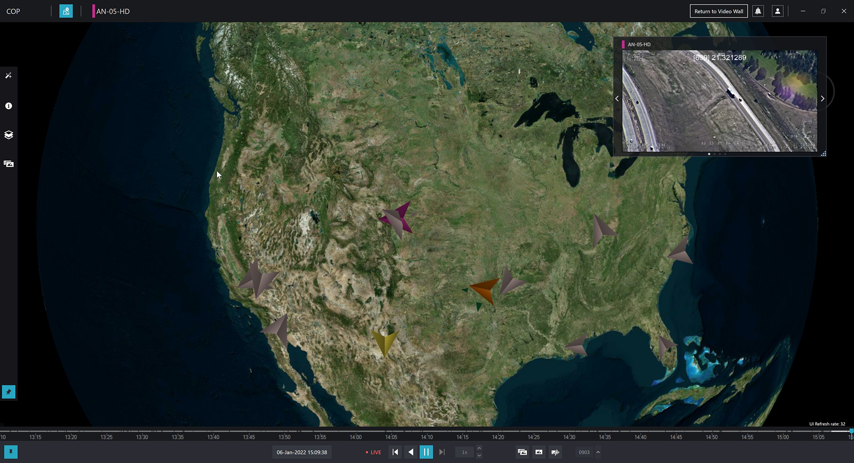The height and width of the screenshot is (463, 854).
Task: Click the UI Refresh rate text
Action: point(827,424)
